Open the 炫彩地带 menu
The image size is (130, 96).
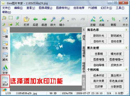[x=79, y=8]
